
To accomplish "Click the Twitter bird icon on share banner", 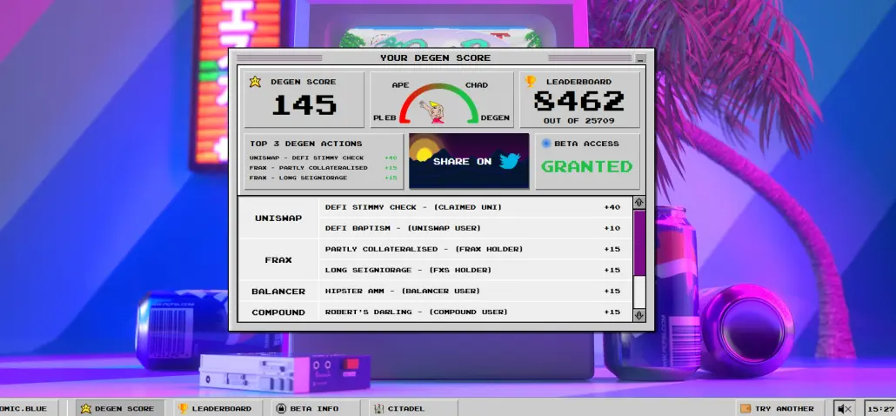I will (x=509, y=161).
